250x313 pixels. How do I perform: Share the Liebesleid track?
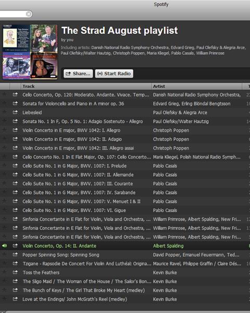pos(15,112)
